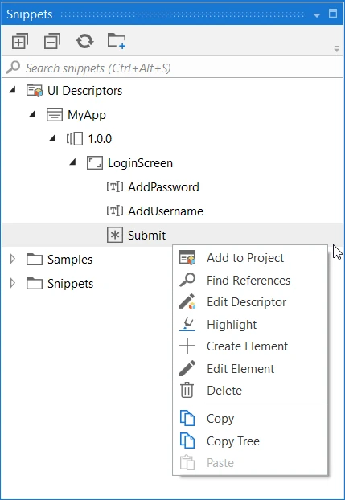Click the Submit element's asterisk icon

pos(115,235)
